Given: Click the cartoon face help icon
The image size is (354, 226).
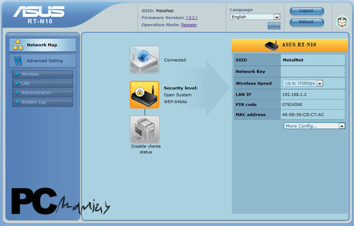Looking at the screenshot, I should [x=342, y=22].
